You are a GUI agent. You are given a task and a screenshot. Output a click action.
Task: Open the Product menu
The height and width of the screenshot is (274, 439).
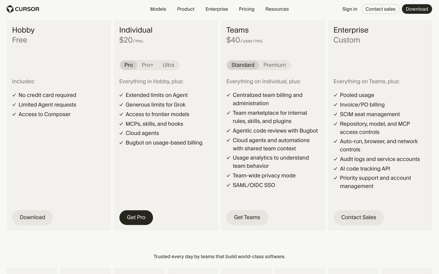186,9
